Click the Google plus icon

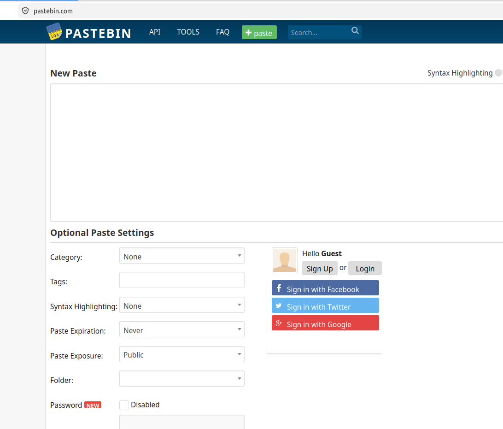279,323
